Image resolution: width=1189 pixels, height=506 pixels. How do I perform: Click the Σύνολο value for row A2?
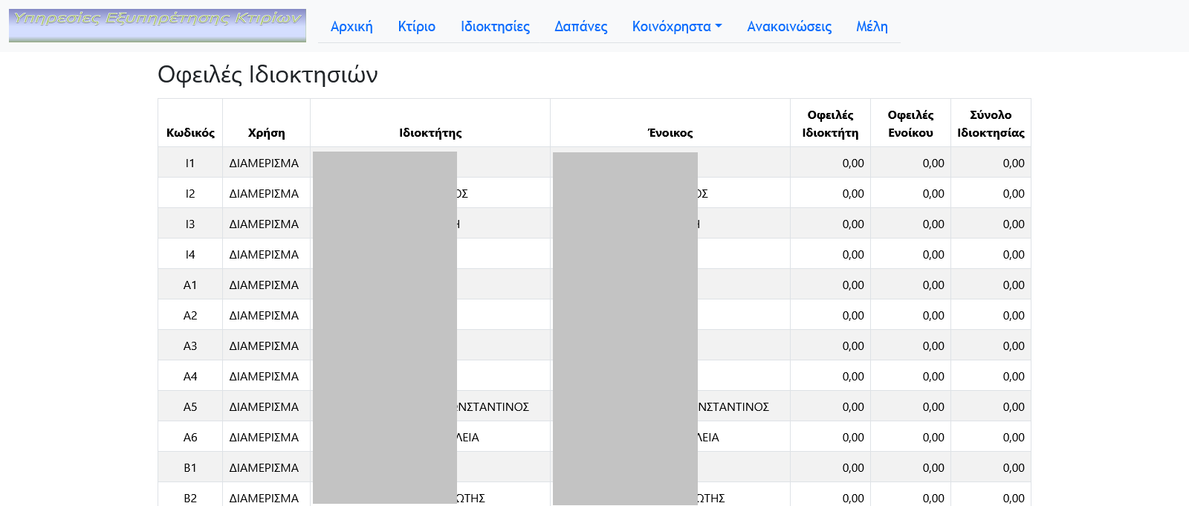tap(1013, 316)
